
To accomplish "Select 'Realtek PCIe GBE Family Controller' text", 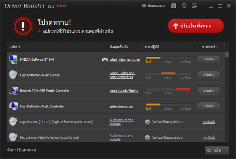I will pyautogui.click(x=45, y=91).
